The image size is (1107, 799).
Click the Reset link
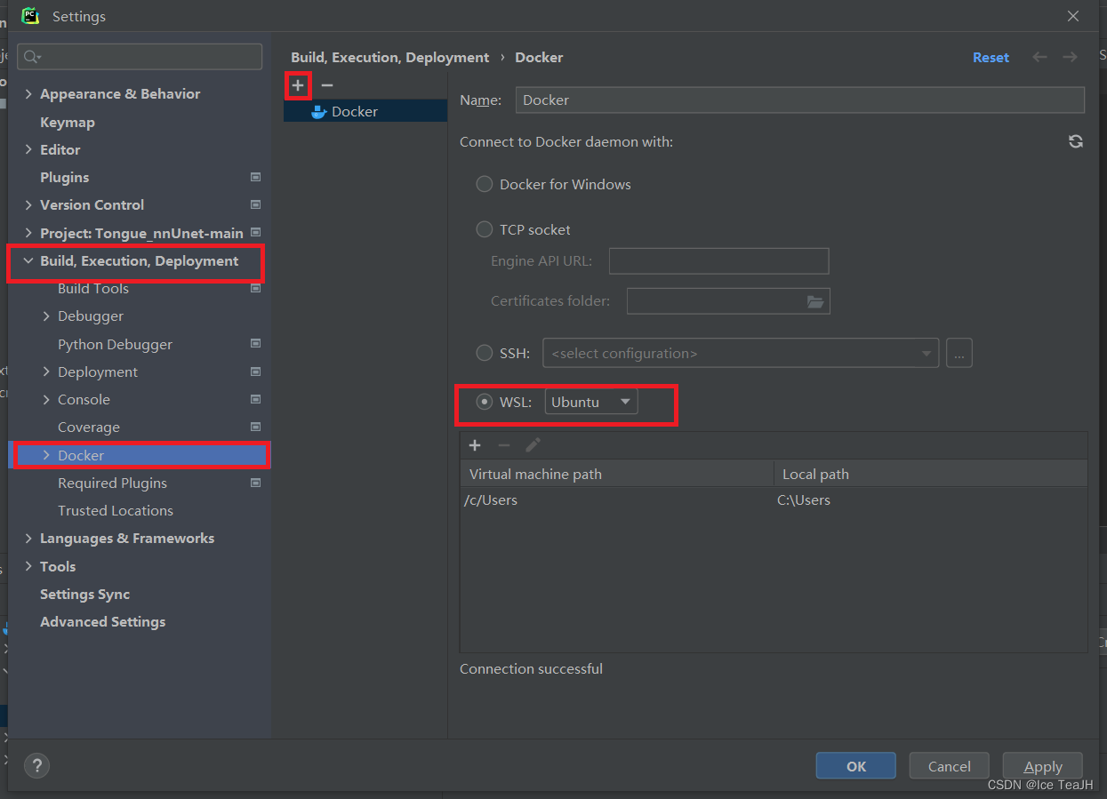click(991, 57)
